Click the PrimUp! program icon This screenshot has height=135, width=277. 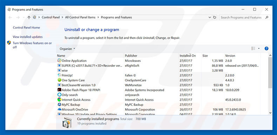[x=59, y=75]
